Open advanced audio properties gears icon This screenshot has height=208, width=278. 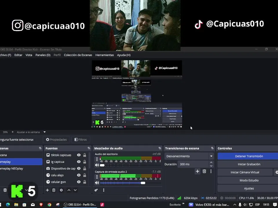[96, 190]
